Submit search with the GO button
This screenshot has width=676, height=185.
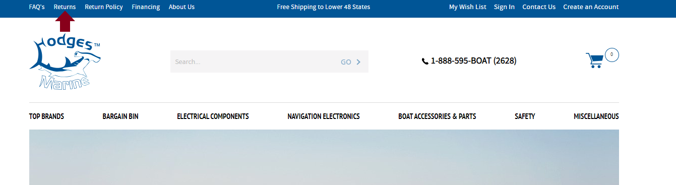tap(351, 62)
